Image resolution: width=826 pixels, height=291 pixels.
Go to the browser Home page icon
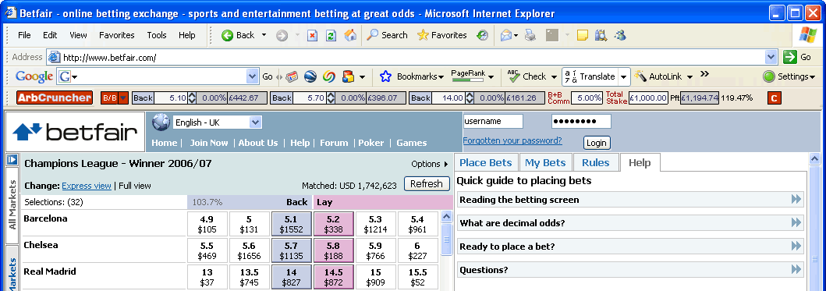coord(349,35)
